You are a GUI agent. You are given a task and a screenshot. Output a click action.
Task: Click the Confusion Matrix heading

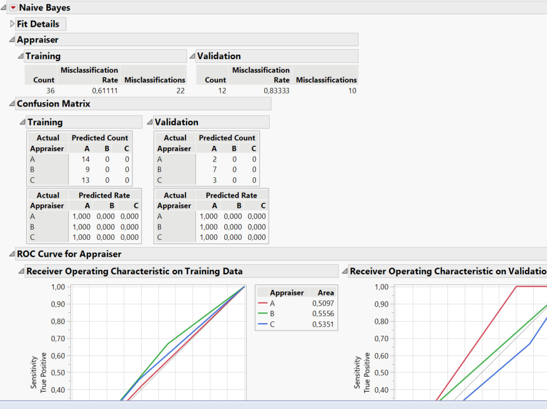pyautogui.click(x=54, y=103)
